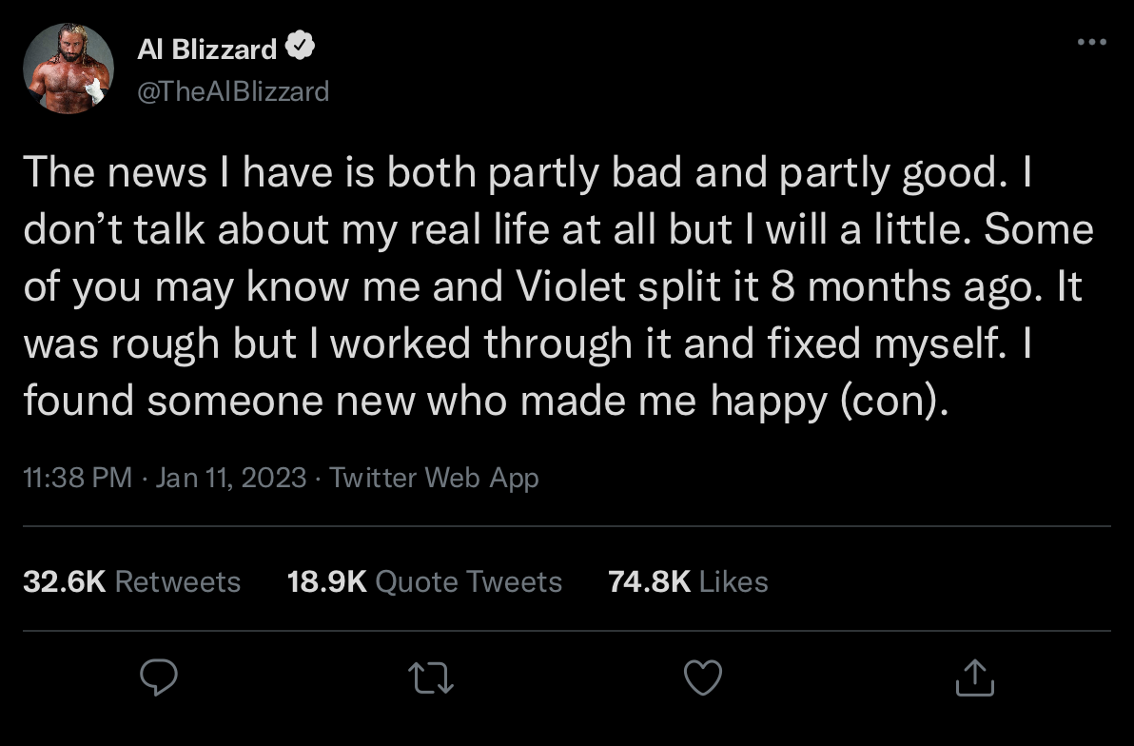
Task: Click the "(con)" text ending the tweet
Action: (893, 402)
